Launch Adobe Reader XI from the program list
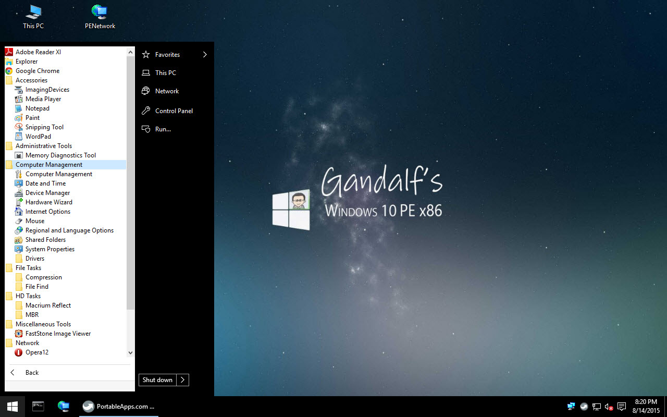Screen dimensions: 667x417 pyautogui.click(x=33, y=52)
